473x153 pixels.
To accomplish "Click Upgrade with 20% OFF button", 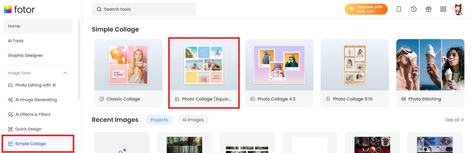I will pyautogui.click(x=366, y=9).
